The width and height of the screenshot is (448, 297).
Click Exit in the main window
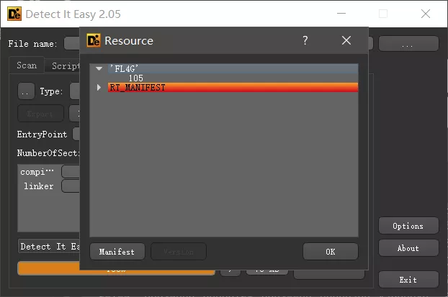(408, 280)
